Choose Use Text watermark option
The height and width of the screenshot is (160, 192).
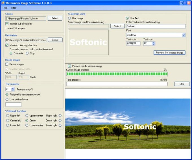pos(127,18)
